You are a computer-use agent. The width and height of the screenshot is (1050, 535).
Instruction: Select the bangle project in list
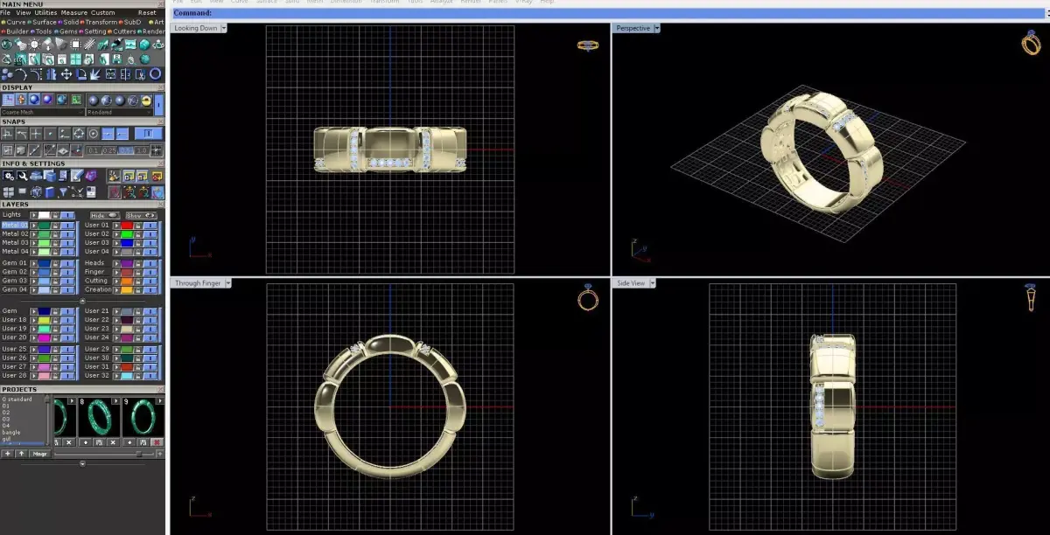[x=11, y=433]
